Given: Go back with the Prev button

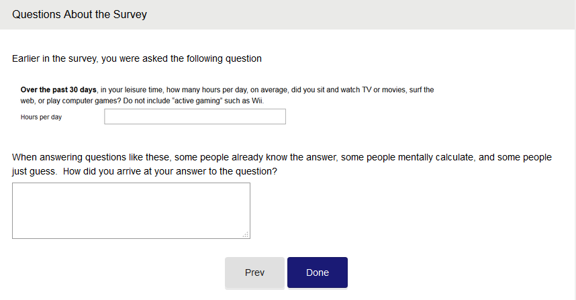Looking at the screenshot, I should pos(254,272).
